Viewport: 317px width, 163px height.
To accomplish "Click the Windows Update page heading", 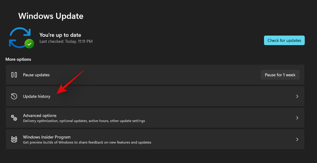I will point(51,16).
